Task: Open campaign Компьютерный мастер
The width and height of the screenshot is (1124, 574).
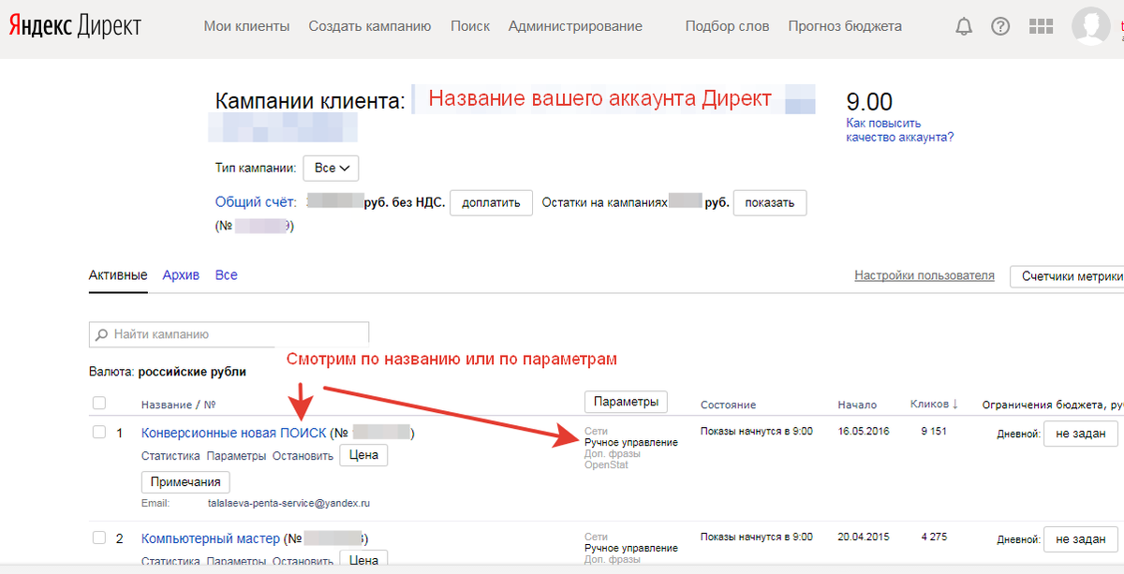Action: click(x=211, y=538)
